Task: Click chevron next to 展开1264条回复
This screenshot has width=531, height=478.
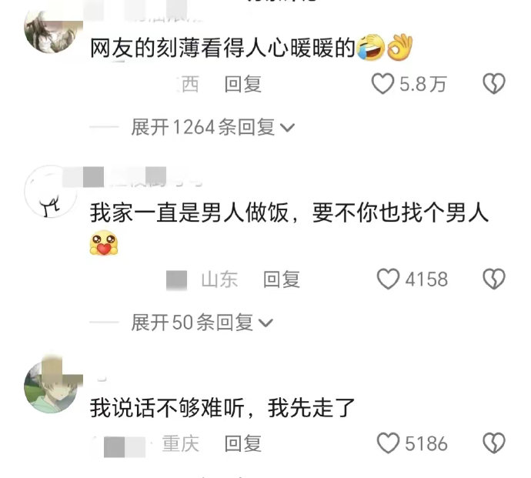Action: coord(288,128)
